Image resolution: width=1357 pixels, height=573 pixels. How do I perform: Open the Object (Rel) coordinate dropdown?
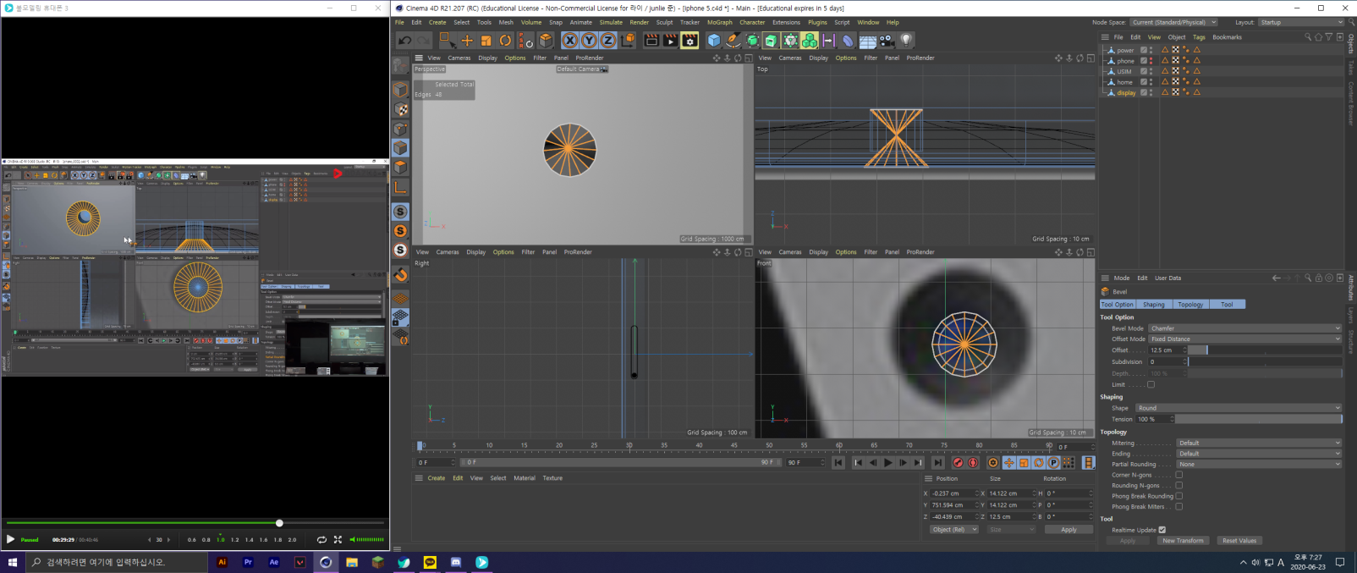click(953, 530)
